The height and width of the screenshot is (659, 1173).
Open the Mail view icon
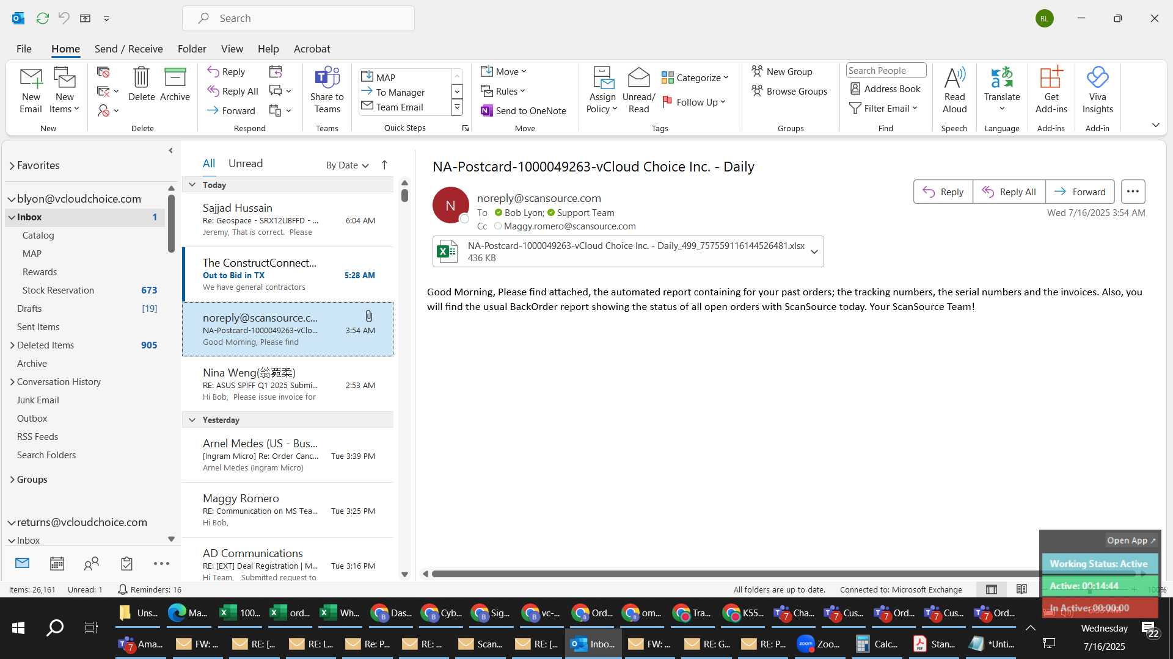22,563
